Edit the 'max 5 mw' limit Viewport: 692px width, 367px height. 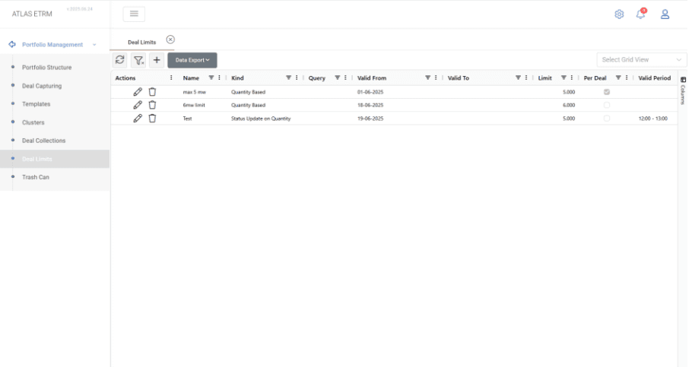tap(138, 92)
